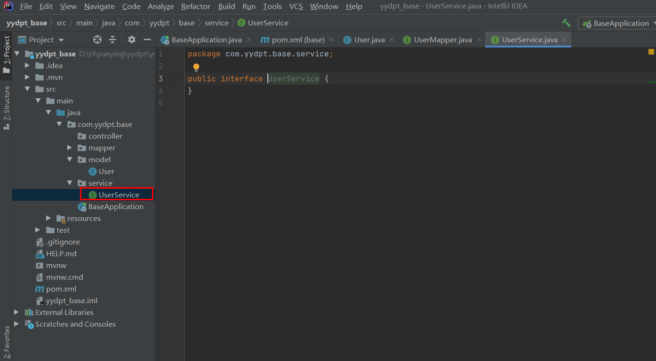Click the yellow intention light bulb
The width and height of the screenshot is (656, 361).
pos(196,68)
